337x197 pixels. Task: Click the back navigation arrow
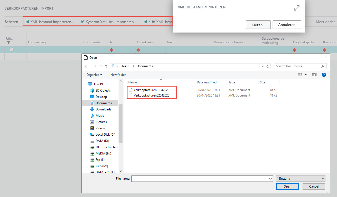click(x=87, y=66)
